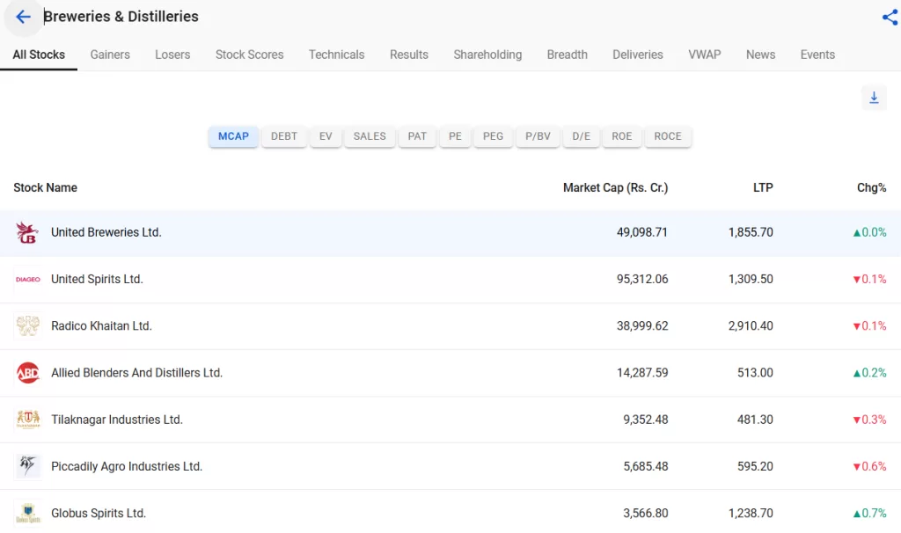Select the PE metric chip
This screenshot has width=901, height=533.
[x=455, y=136]
